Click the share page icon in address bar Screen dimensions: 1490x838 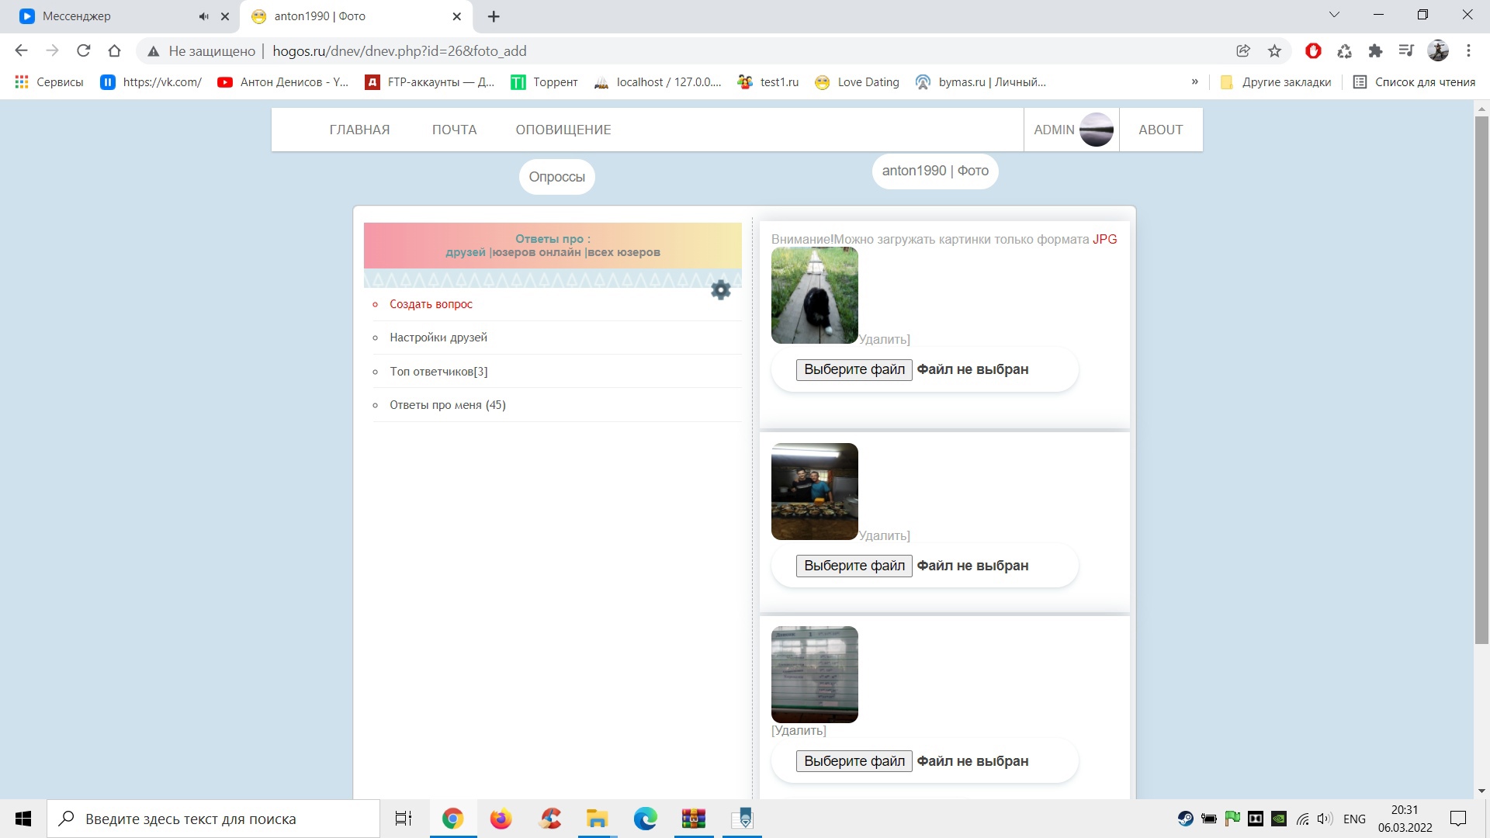pos(1243,51)
